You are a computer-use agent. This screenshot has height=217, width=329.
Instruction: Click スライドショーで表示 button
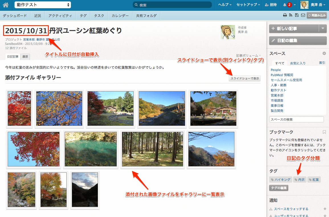tap(245, 78)
